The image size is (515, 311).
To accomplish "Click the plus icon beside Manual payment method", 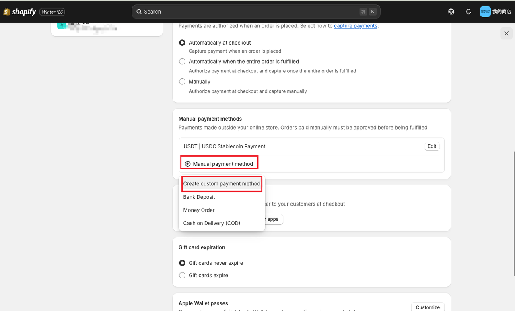I will point(187,164).
